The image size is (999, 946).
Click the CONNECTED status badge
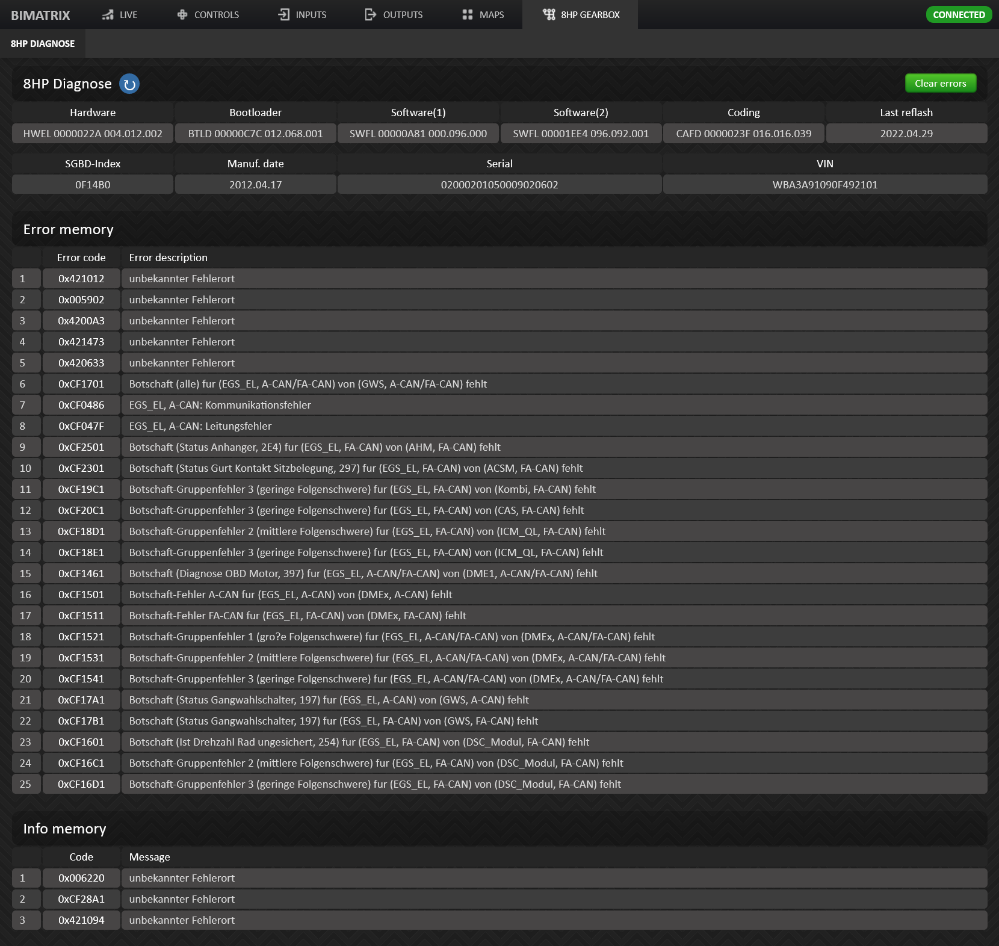pyautogui.click(x=958, y=15)
